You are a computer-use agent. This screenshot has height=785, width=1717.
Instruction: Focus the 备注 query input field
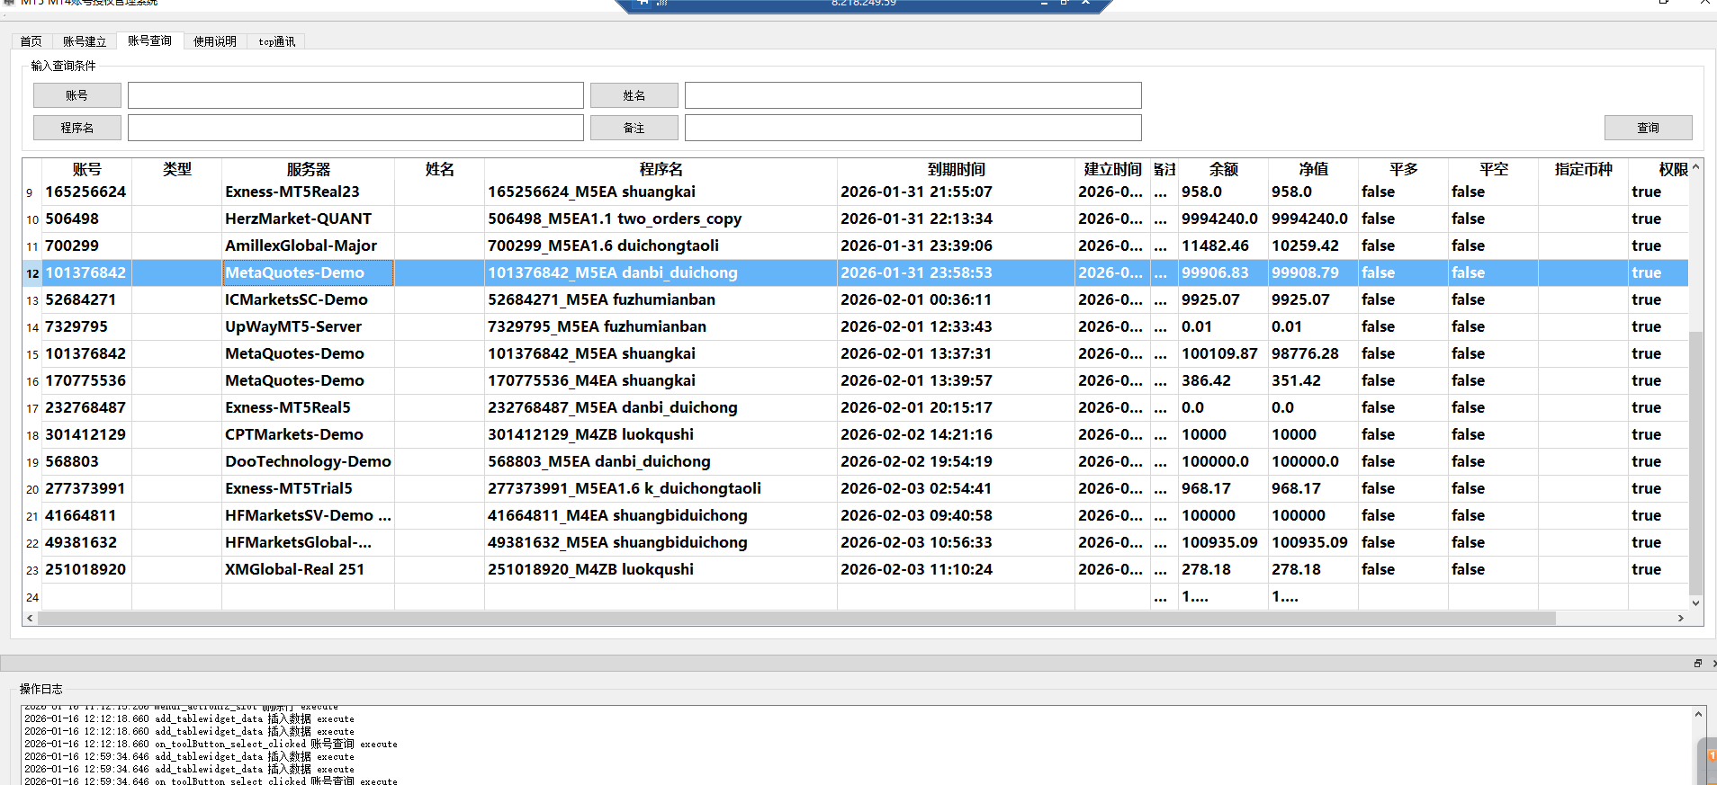click(912, 128)
